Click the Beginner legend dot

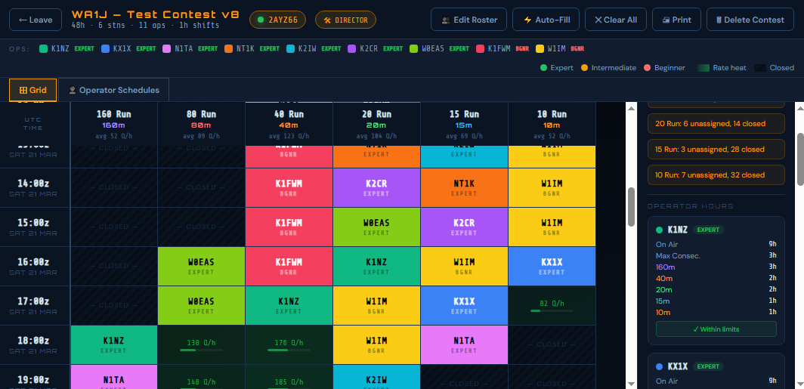point(648,68)
